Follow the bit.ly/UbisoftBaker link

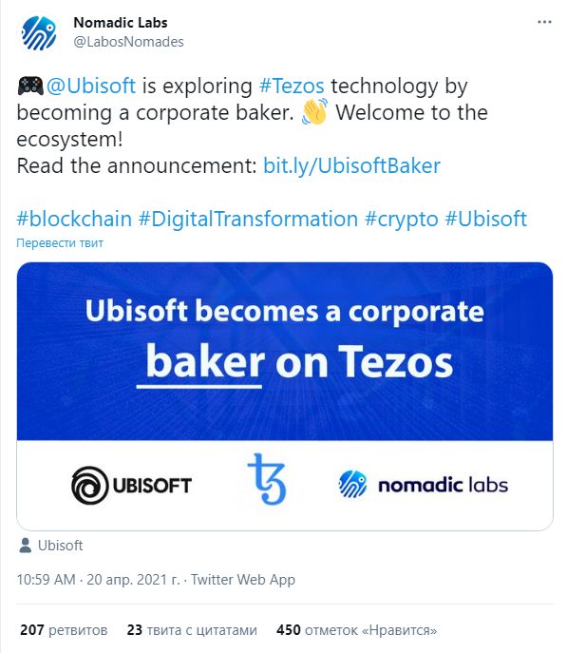(351, 165)
